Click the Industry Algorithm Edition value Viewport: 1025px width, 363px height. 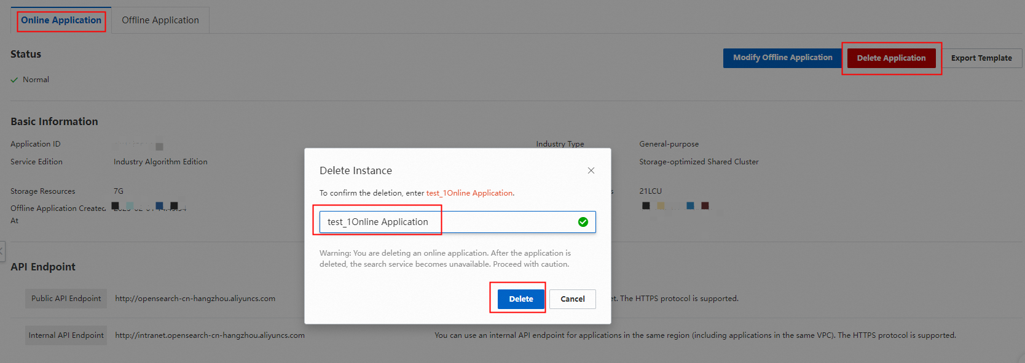click(x=160, y=162)
